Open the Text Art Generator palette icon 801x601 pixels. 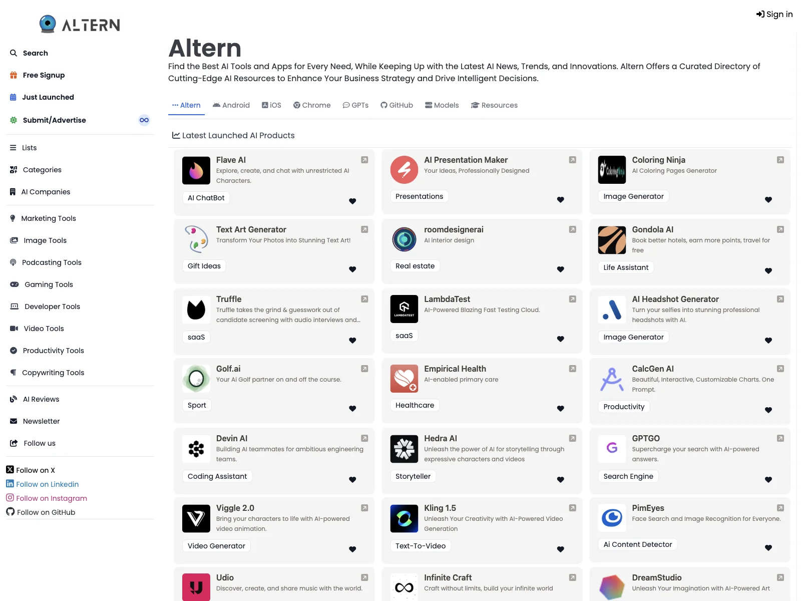pyautogui.click(x=196, y=239)
